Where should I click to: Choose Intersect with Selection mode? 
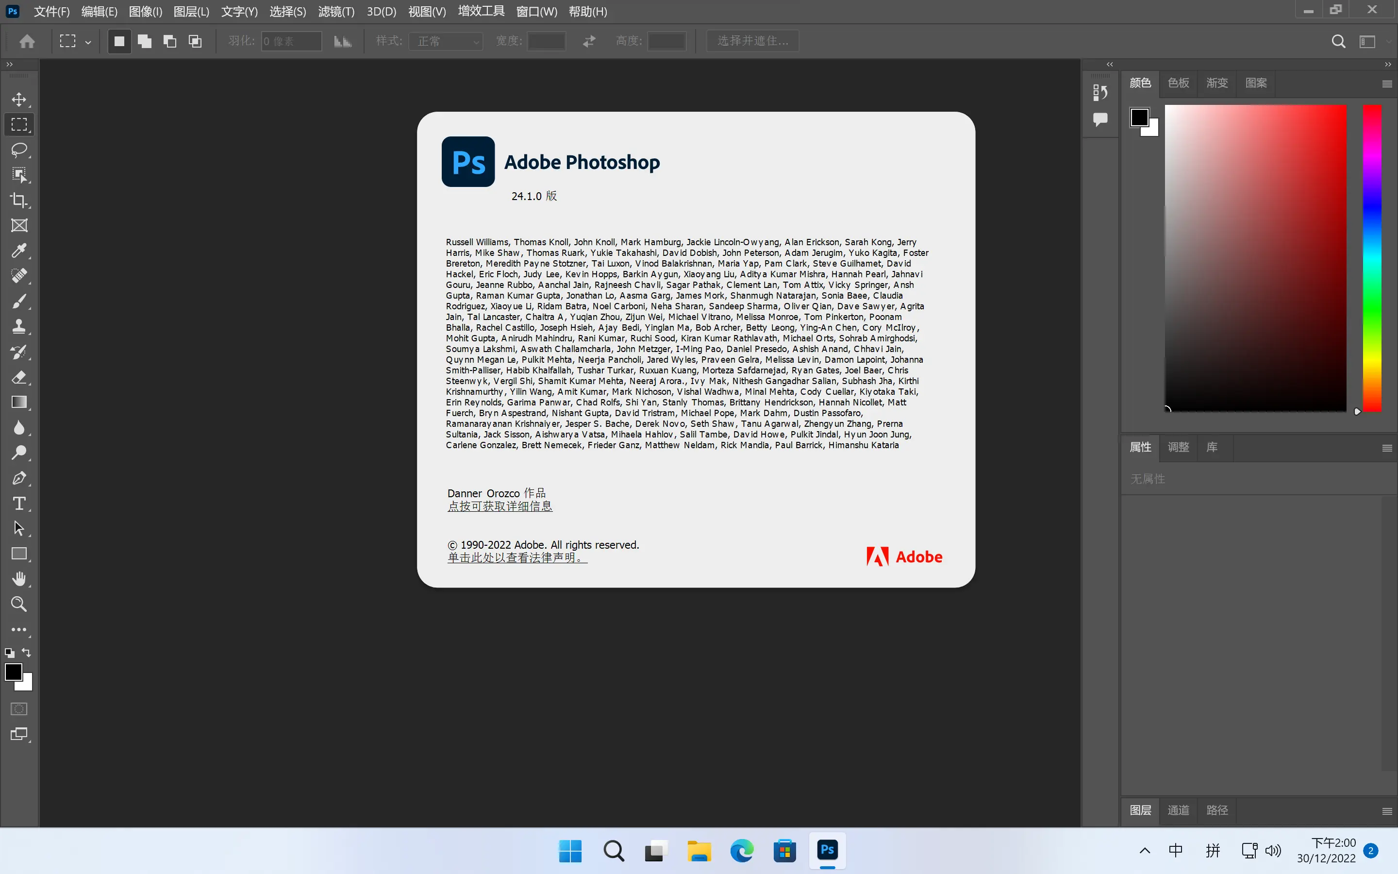coord(195,41)
